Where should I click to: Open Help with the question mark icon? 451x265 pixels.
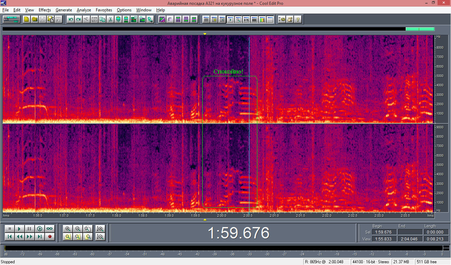297,19
